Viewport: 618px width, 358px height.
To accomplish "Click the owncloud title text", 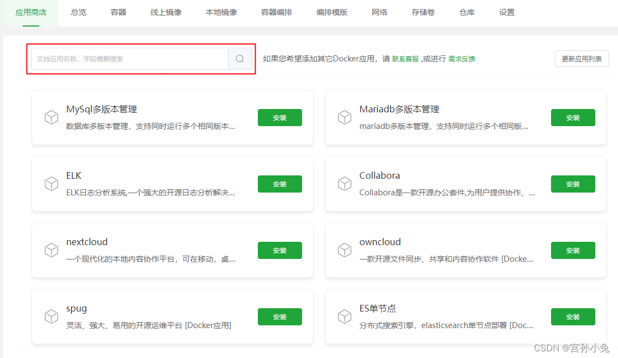I will point(380,242).
